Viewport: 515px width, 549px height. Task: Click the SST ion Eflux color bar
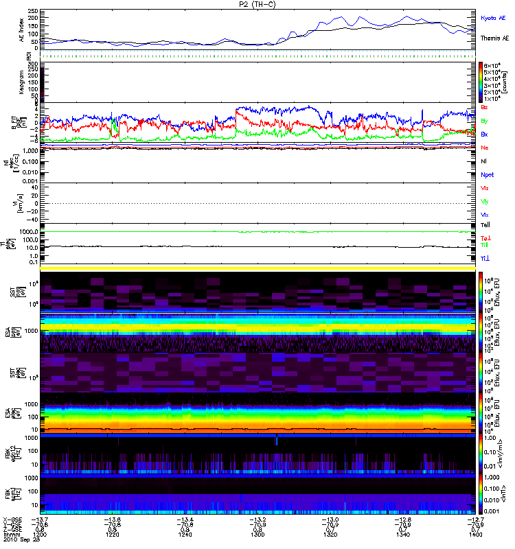tap(481, 292)
